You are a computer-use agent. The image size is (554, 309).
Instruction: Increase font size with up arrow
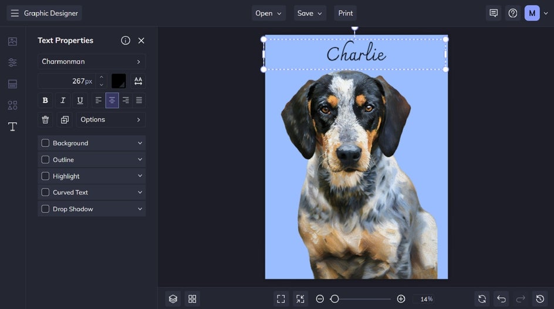[102, 77]
